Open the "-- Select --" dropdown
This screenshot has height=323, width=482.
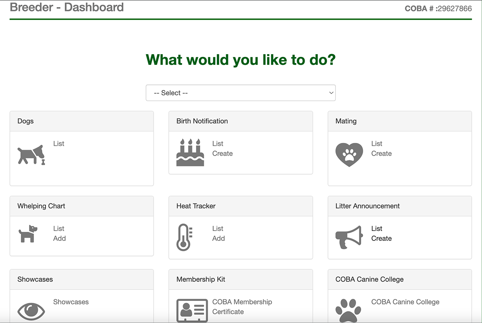click(x=241, y=93)
